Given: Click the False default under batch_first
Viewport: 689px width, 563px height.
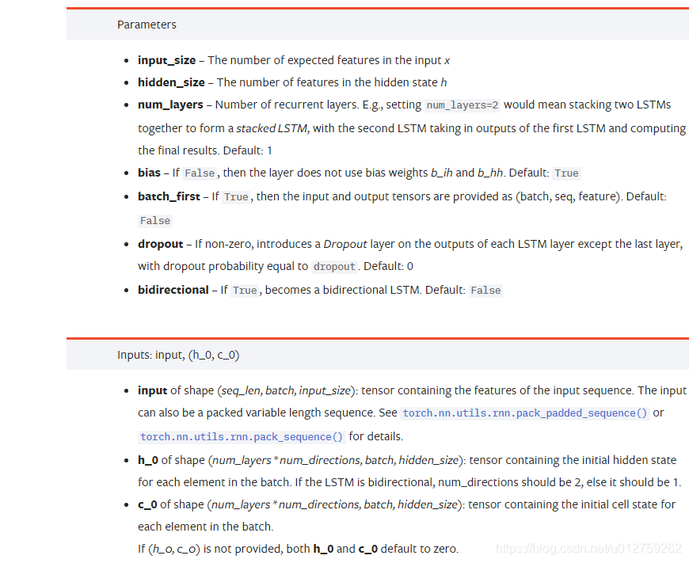Looking at the screenshot, I should [x=155, y=221].
